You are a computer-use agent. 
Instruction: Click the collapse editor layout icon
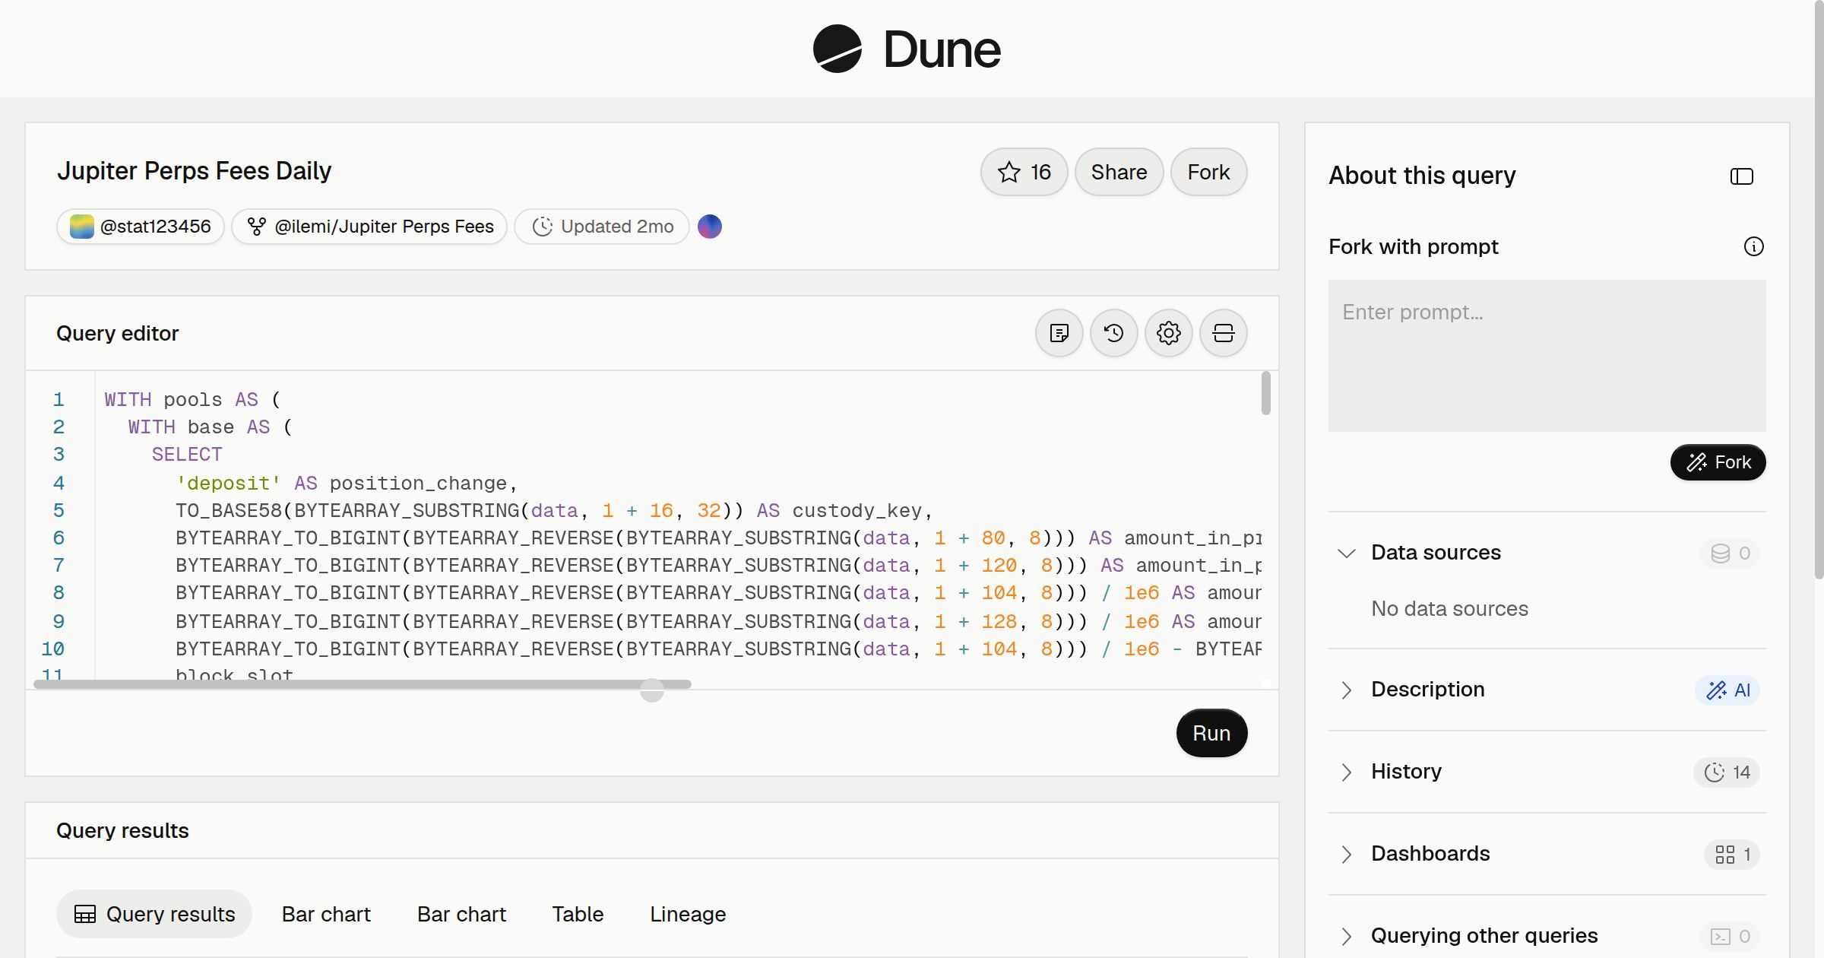pyautogui.click(x=1223, y=333)
